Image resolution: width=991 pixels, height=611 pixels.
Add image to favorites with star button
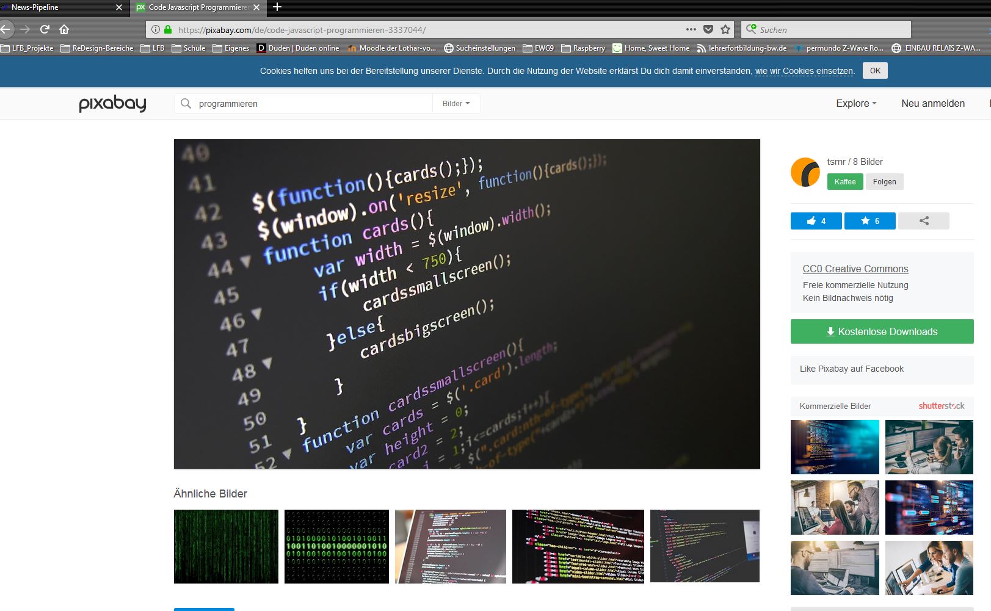[x=869, y=221]
